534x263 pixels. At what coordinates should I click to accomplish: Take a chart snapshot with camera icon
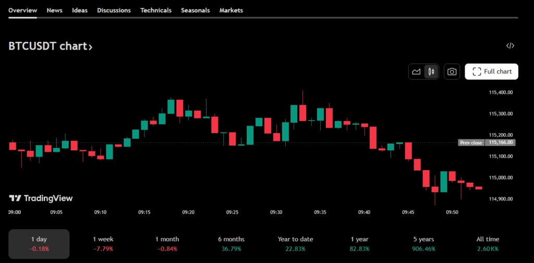coord(452,72)
